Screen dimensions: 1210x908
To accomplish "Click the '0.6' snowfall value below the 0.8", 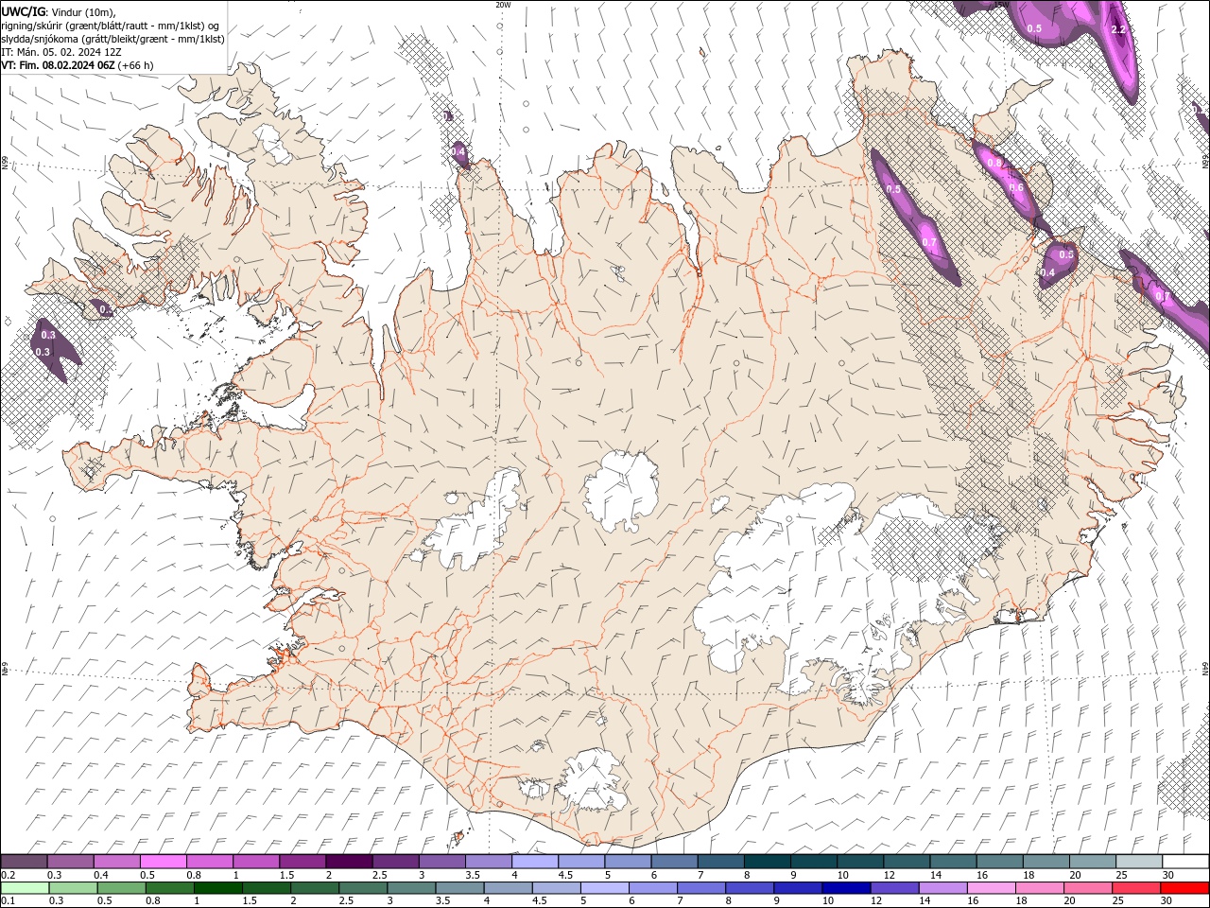I will pyautogui.click(x=1016, y=187).
